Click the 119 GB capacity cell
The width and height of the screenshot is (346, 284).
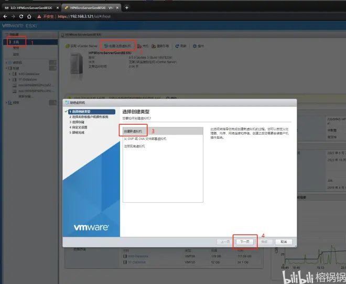click(215, 256)
